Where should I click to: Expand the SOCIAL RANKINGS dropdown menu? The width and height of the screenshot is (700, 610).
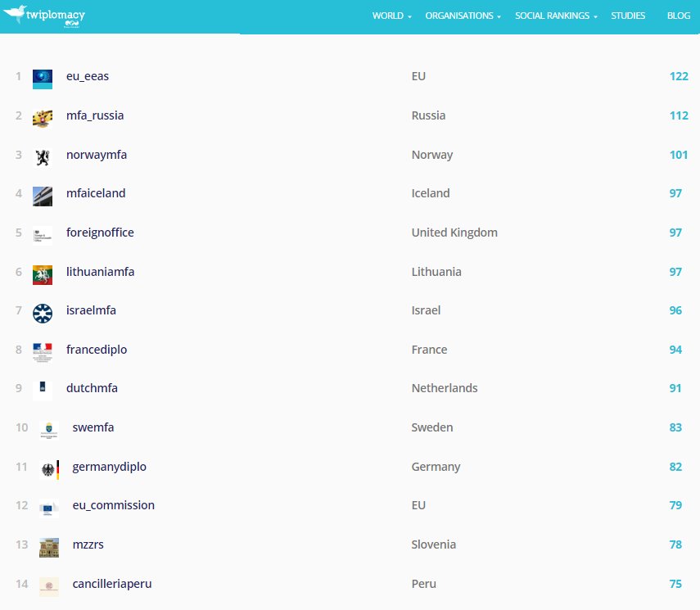click(x=556, y=16)
